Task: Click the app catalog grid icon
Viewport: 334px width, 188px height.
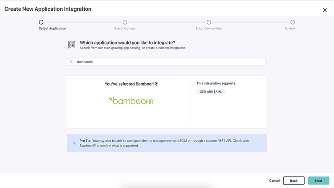Action: 72,45
